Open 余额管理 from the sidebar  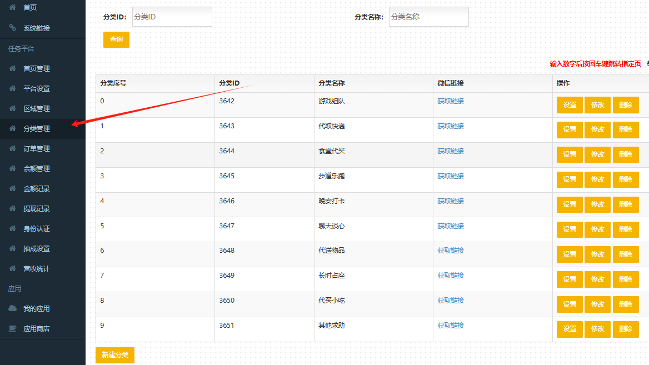36,169
